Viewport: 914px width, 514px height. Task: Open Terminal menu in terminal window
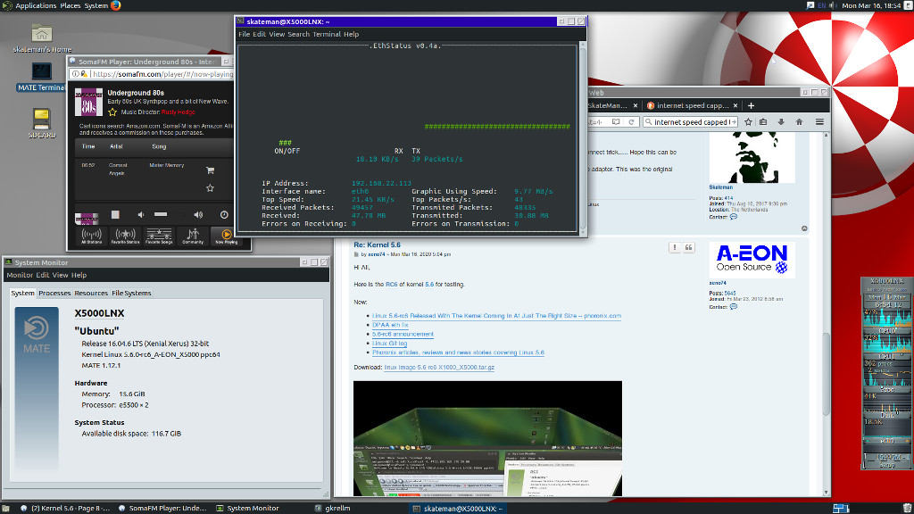[x=327, y=35]
